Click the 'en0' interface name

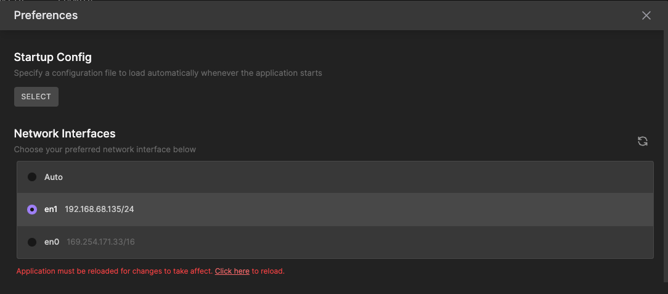(x=52, y=242)
